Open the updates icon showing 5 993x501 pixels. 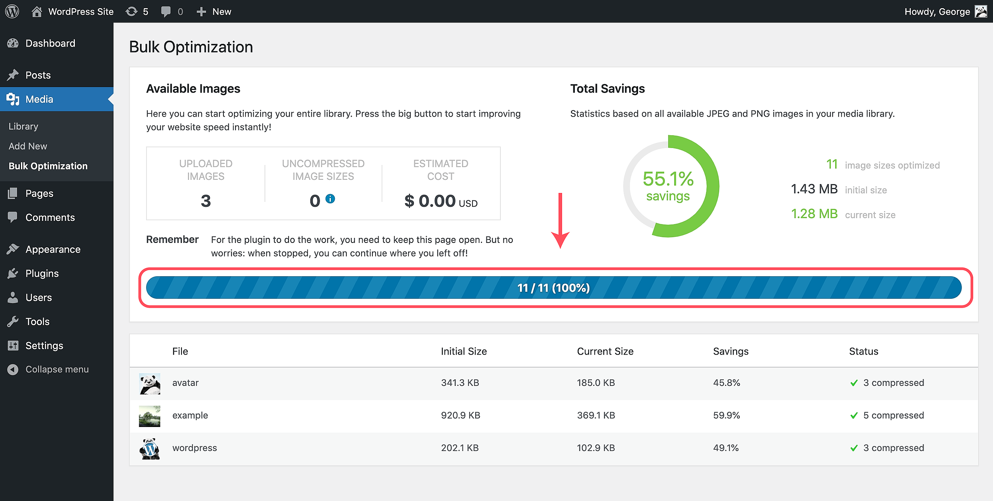pos(132,11)
